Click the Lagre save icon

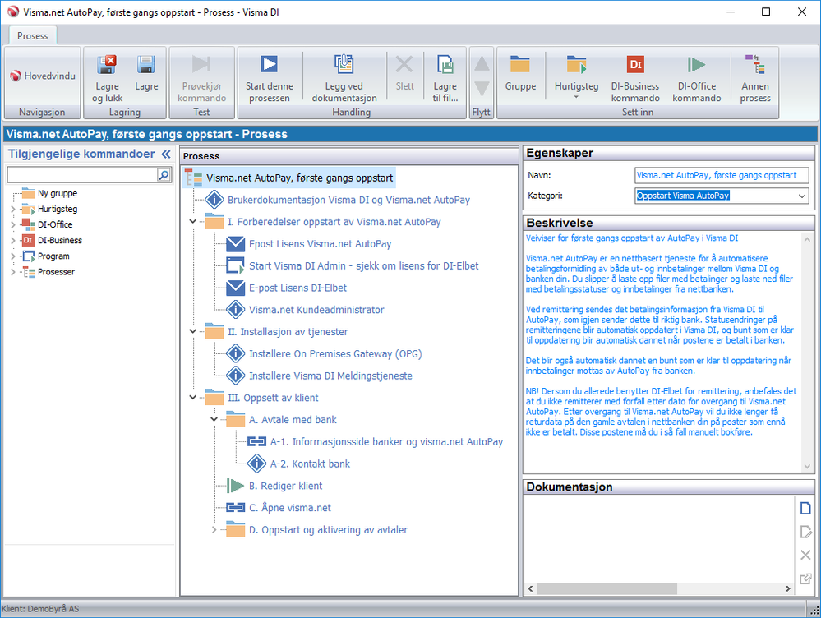click(x=146, y=64)
